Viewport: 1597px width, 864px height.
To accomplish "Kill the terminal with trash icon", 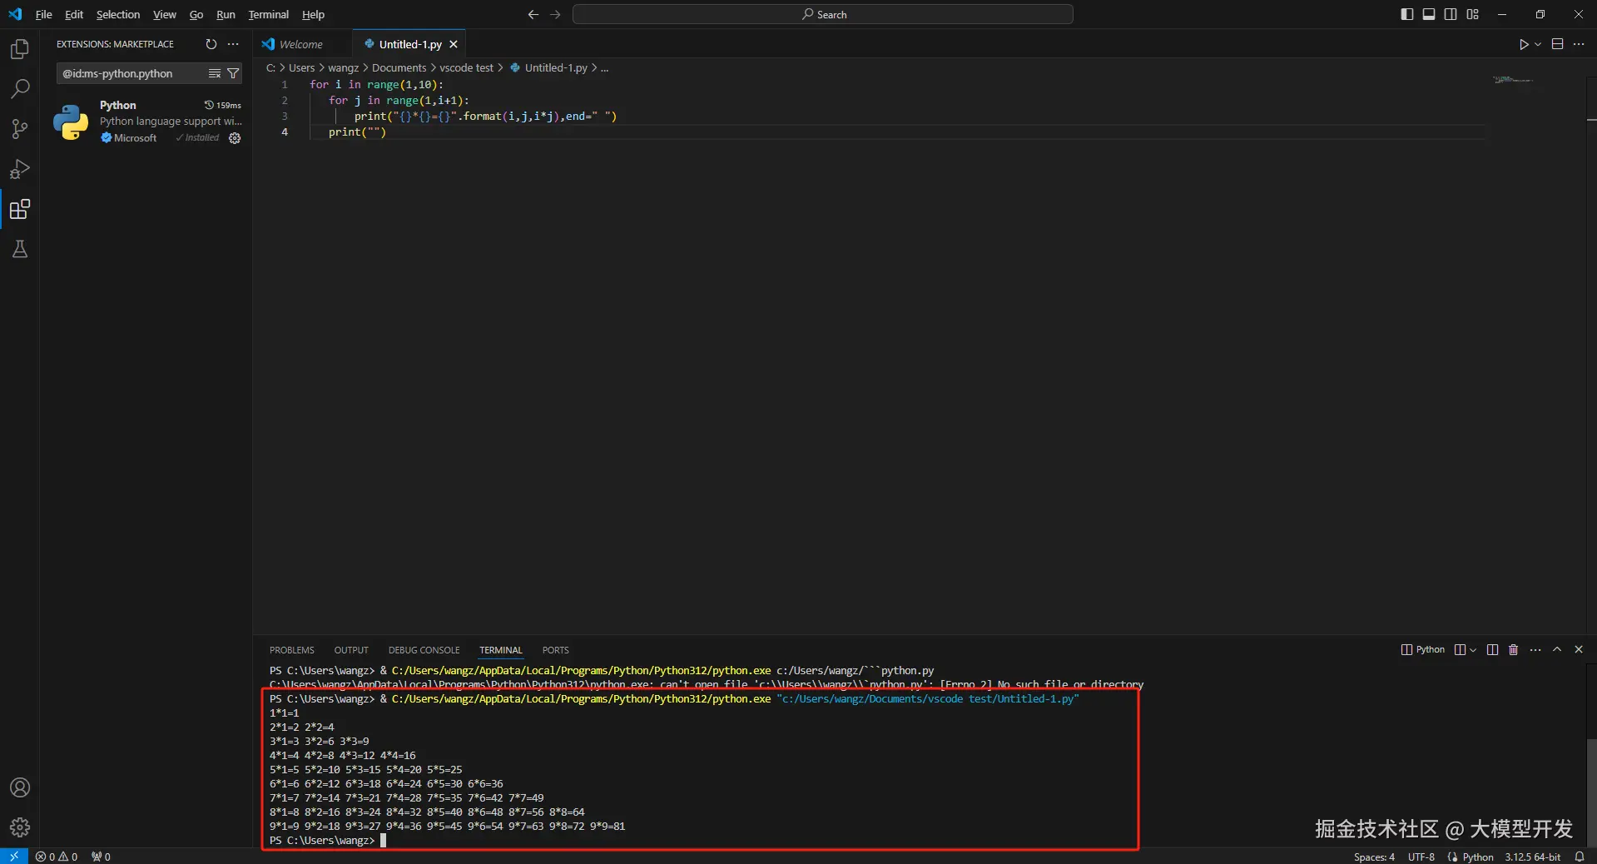I will [1514, 650].
